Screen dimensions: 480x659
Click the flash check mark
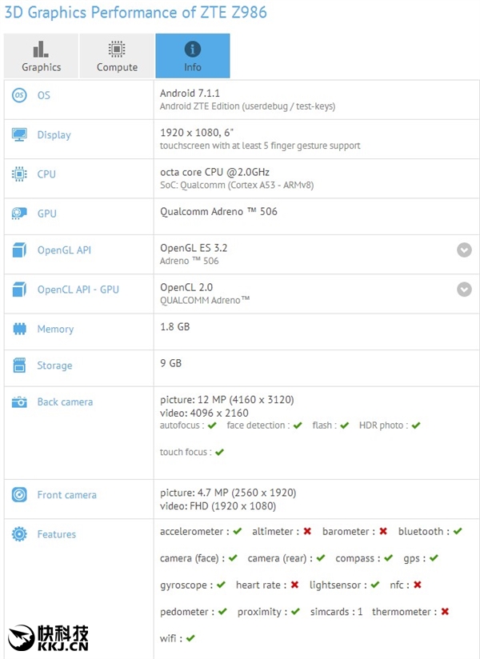(345, 425)
